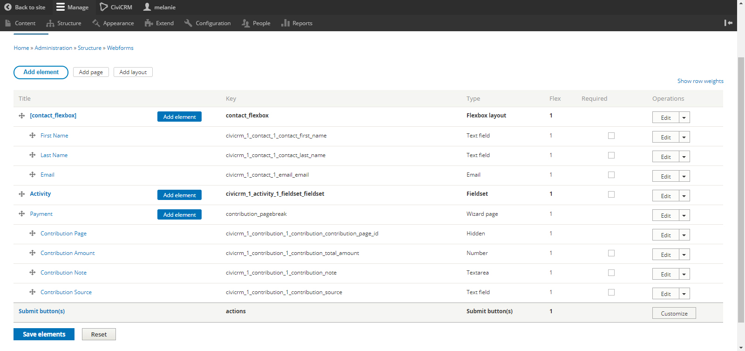Click Add element button in Activity row
745x351 pixels.
179,195
